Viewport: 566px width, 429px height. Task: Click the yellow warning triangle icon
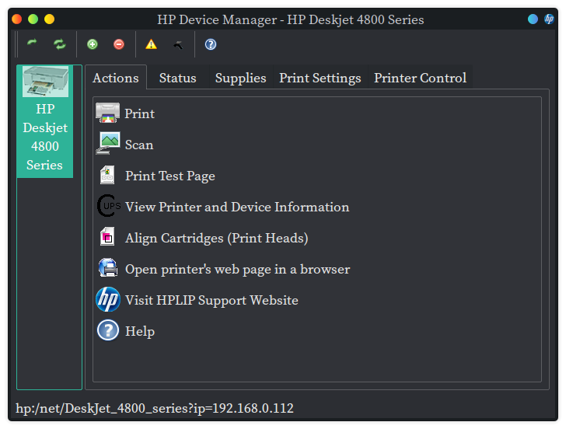click(x=151, y=44)
